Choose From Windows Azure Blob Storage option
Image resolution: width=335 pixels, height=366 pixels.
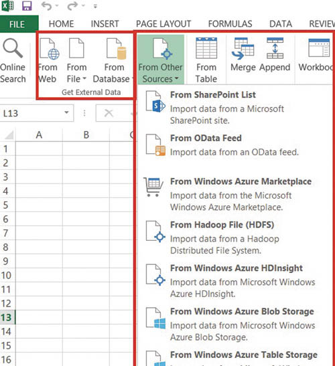(234, 325)
